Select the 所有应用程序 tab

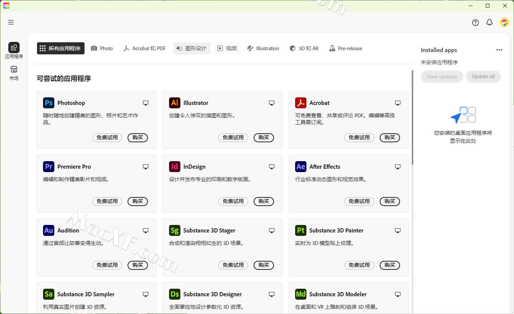(60, 48)
